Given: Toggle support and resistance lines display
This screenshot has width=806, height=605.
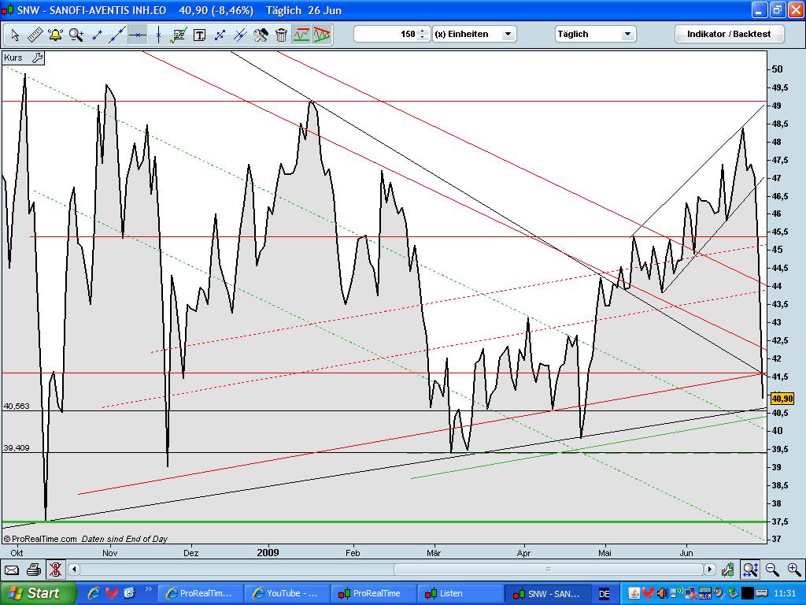Looking at the screenshot, I should coord(301,35).
